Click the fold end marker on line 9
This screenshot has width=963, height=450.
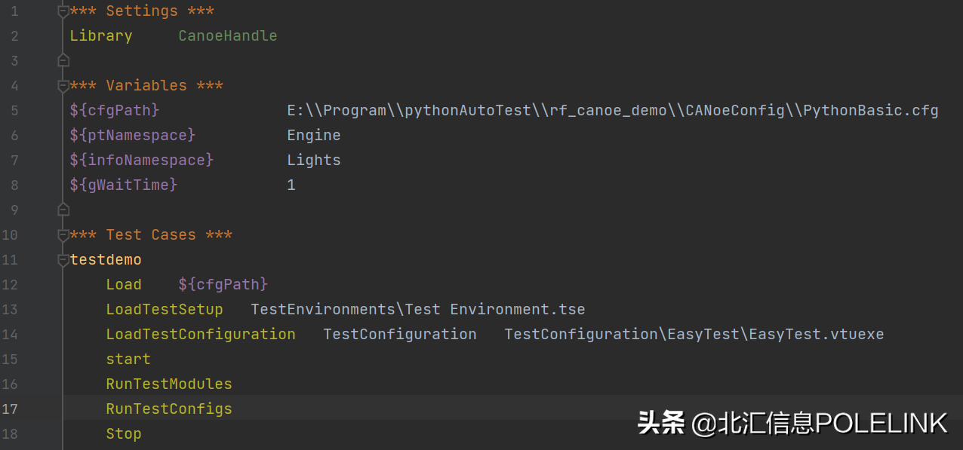63,210
